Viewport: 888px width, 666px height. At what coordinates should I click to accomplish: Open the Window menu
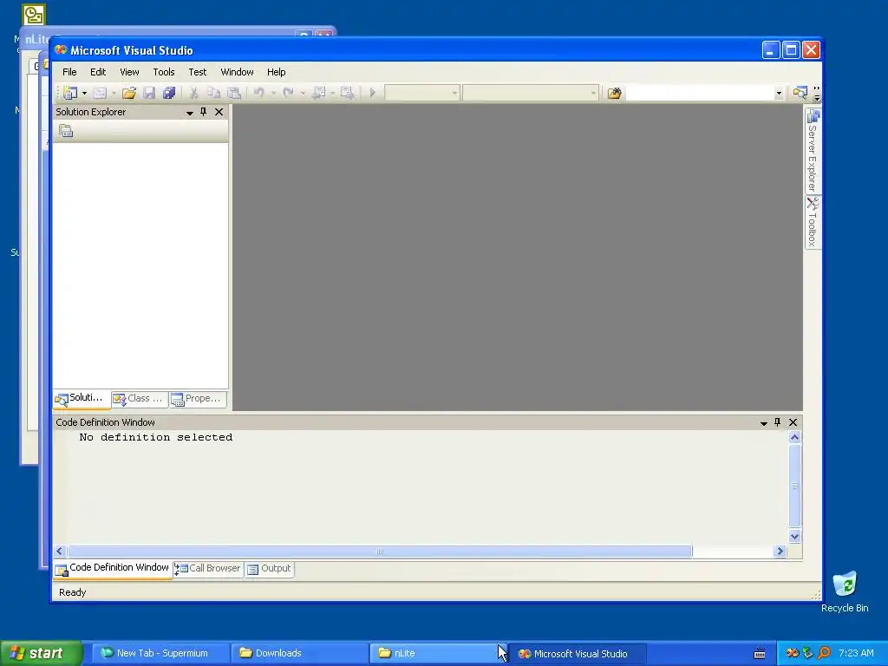pyautogui.click(x=237, y=72)
